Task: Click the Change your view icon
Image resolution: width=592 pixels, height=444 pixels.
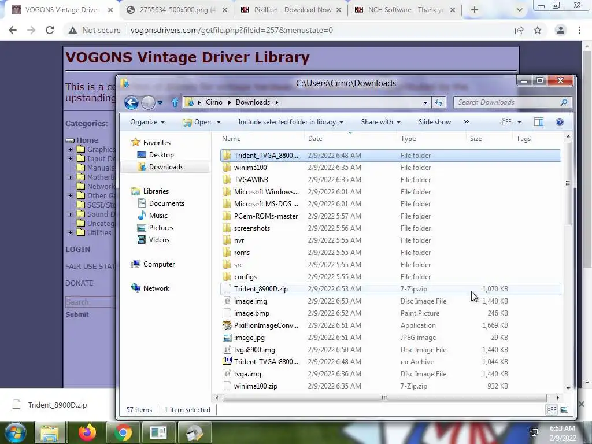Action: click(x=506, y=122)
